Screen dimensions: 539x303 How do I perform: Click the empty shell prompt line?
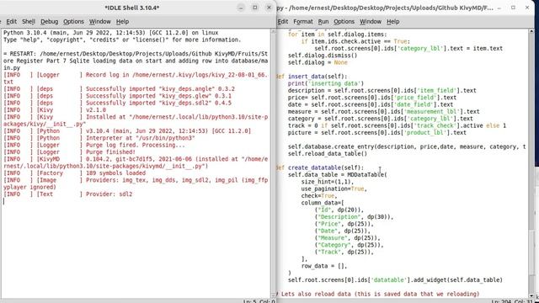coord(136,201)
